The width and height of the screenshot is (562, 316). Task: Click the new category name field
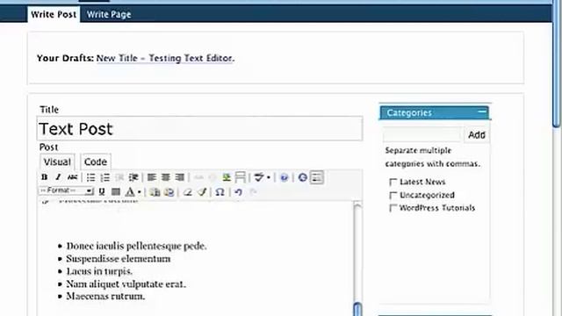[422, 135]
